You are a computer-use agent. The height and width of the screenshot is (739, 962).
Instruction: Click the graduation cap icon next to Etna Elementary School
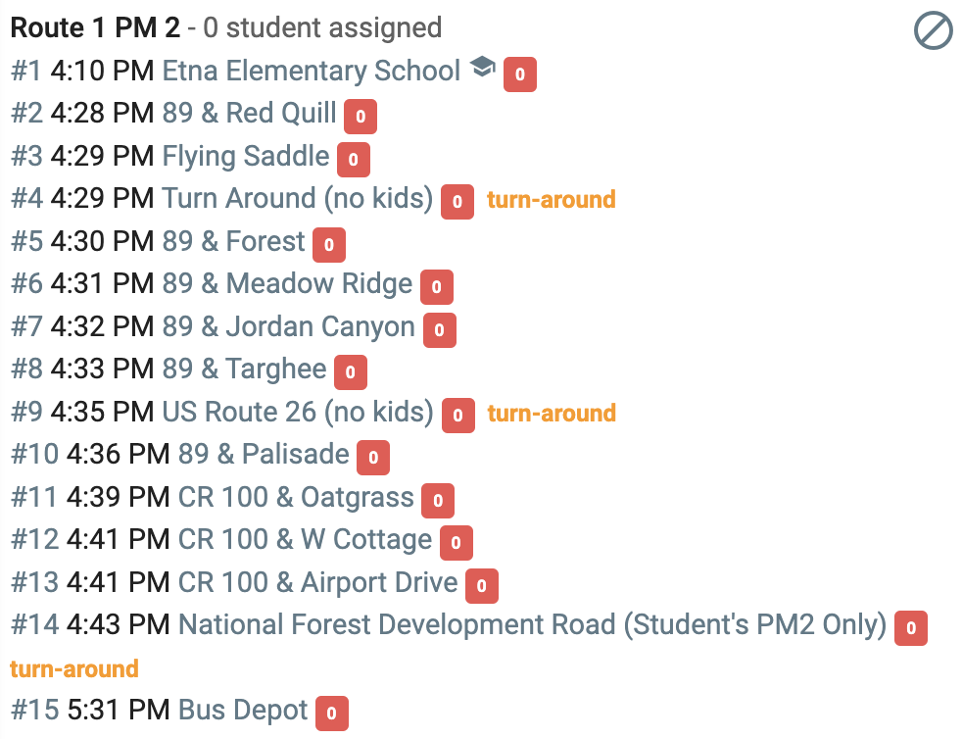pos(483,67)
